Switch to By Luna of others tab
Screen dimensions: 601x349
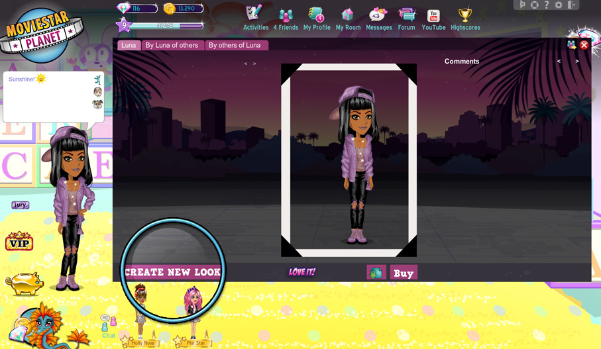[x=172, y=45]
